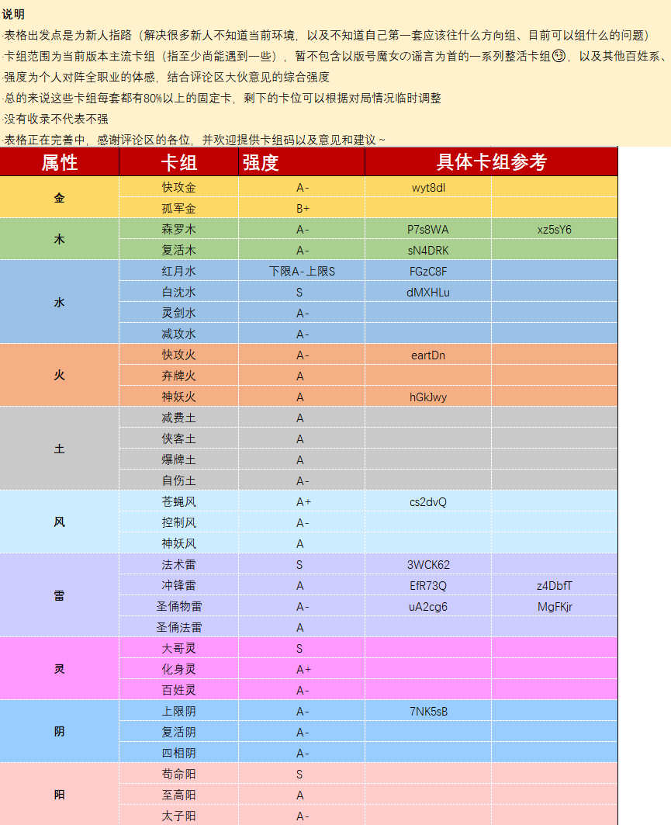Click the 自伤土 deck cell

tap(178, 480)
